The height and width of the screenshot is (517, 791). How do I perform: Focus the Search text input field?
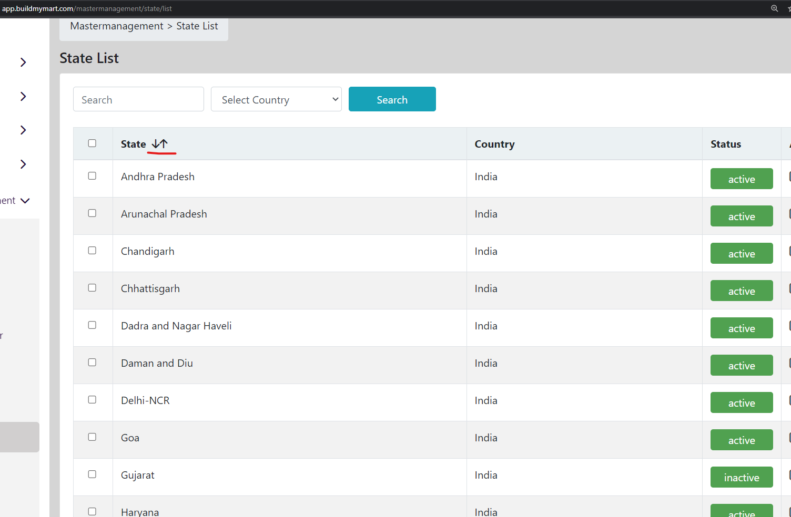pyautogui.click(x=138, y=99)
